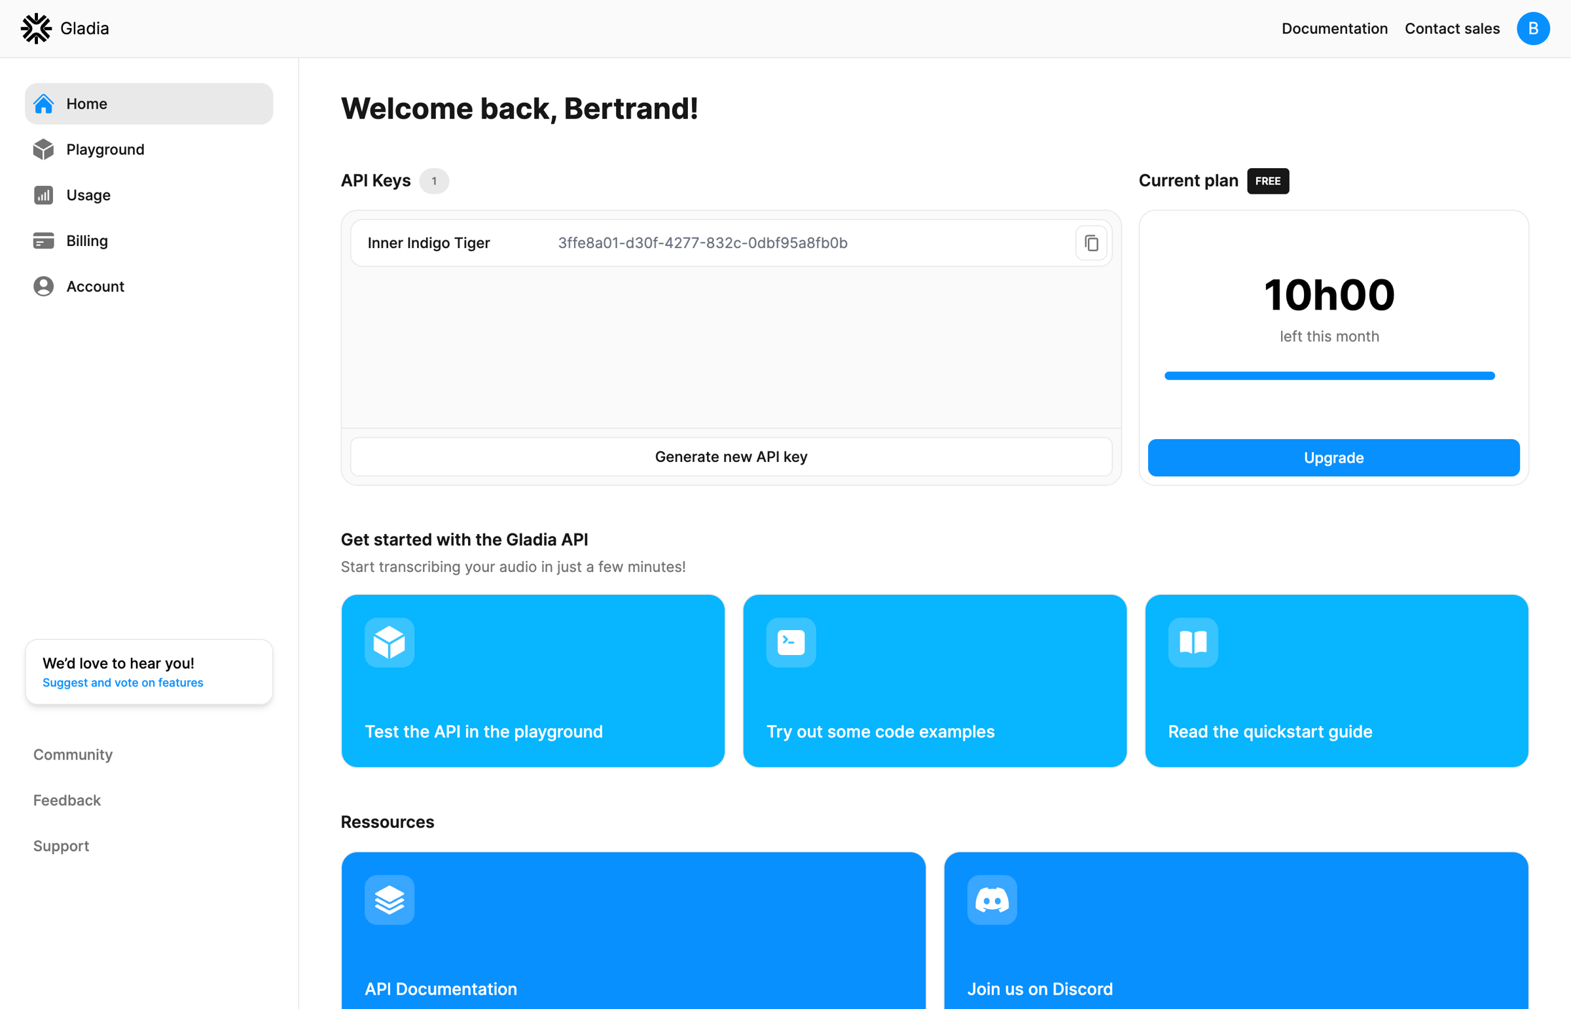Open Playground from the sidebar
Image resolution: width=1571 pixels, height=1009 pixels.
[149, 149]
